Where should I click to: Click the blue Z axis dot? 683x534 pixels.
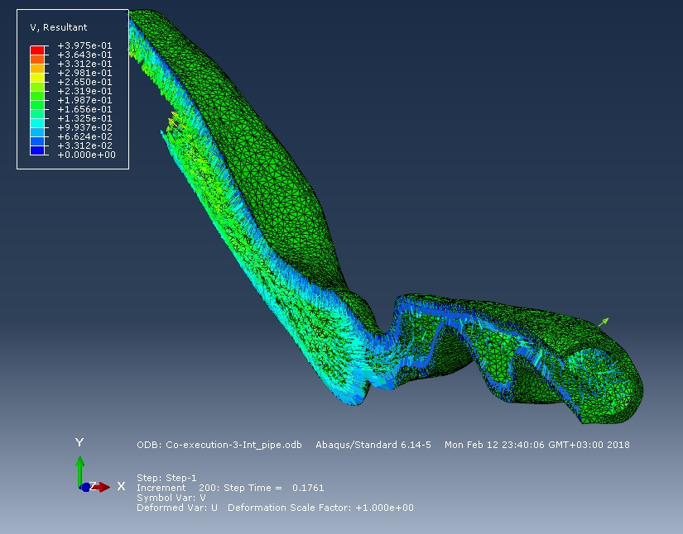[x=85, y=487]
